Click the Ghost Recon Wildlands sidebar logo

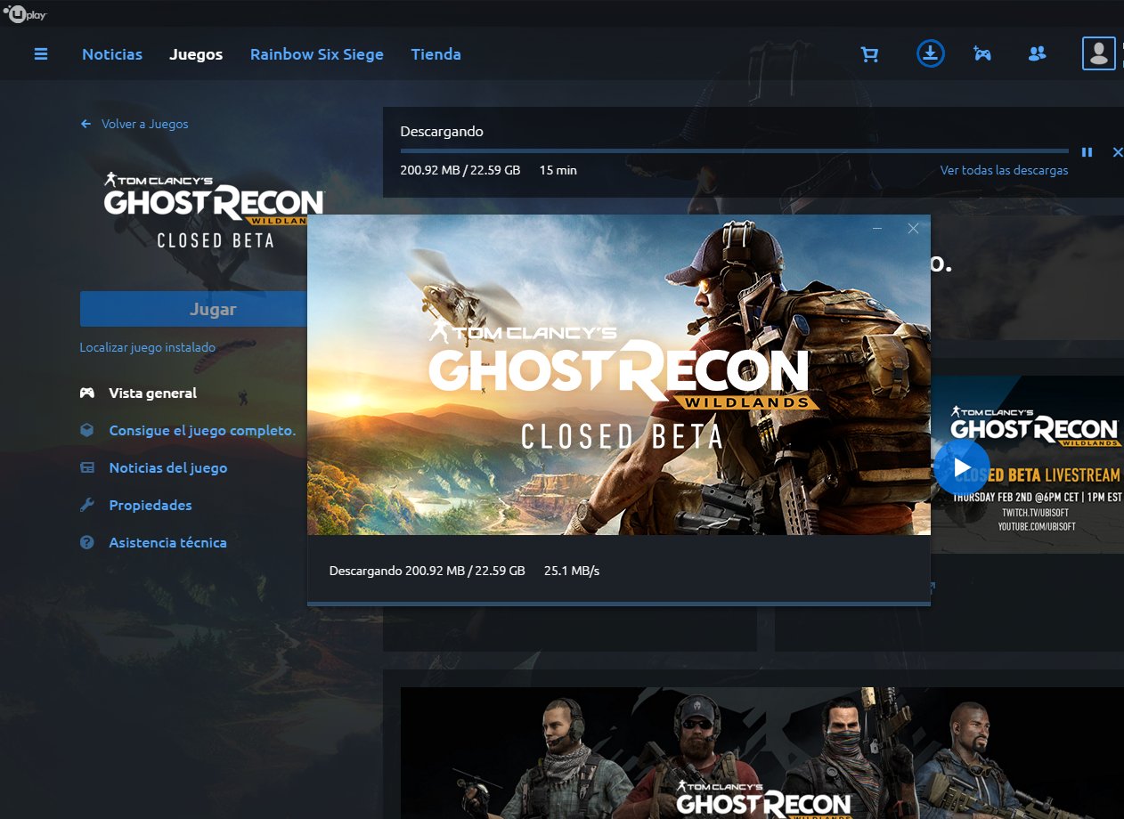click(214, 210)
